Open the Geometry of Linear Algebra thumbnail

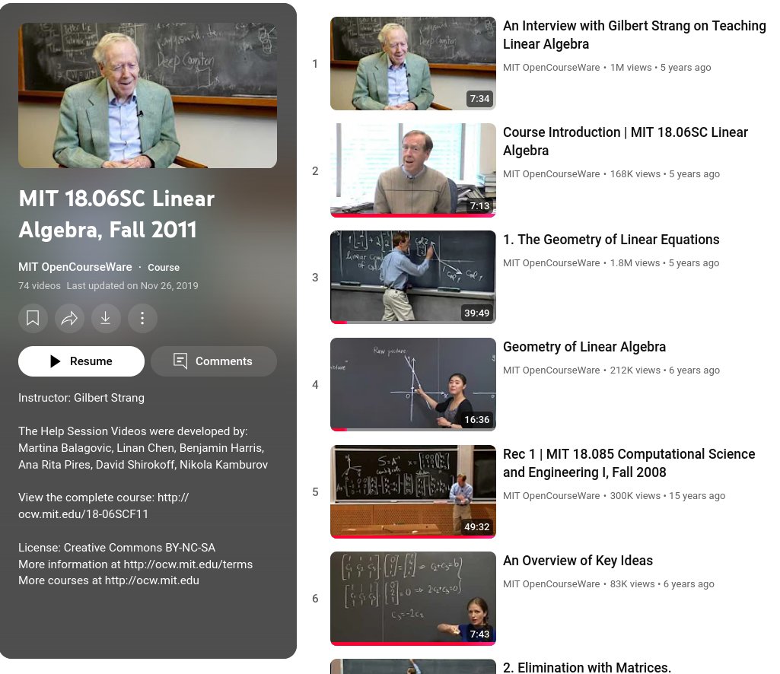click(413, 384)
